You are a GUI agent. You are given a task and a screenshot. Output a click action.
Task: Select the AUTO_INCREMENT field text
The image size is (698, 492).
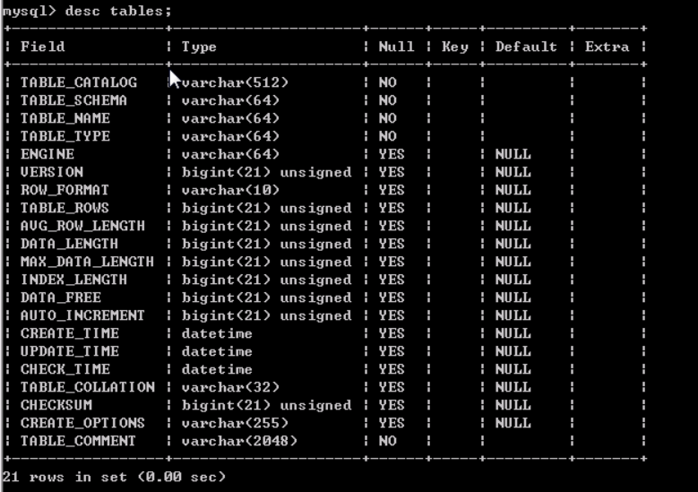click(82, 315)
